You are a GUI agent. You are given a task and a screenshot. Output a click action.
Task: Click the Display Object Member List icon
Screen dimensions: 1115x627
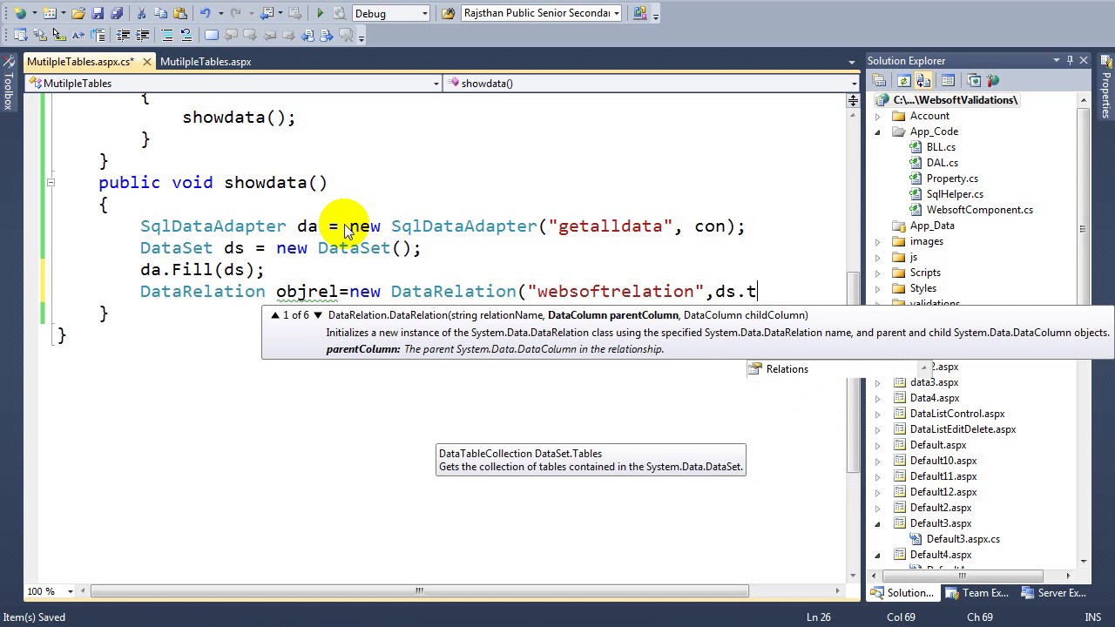pos(21,35)
